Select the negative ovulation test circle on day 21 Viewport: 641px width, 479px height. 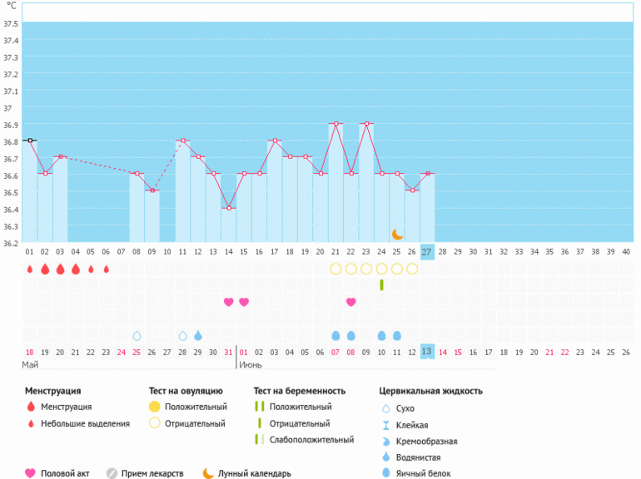tap(335, 269)
